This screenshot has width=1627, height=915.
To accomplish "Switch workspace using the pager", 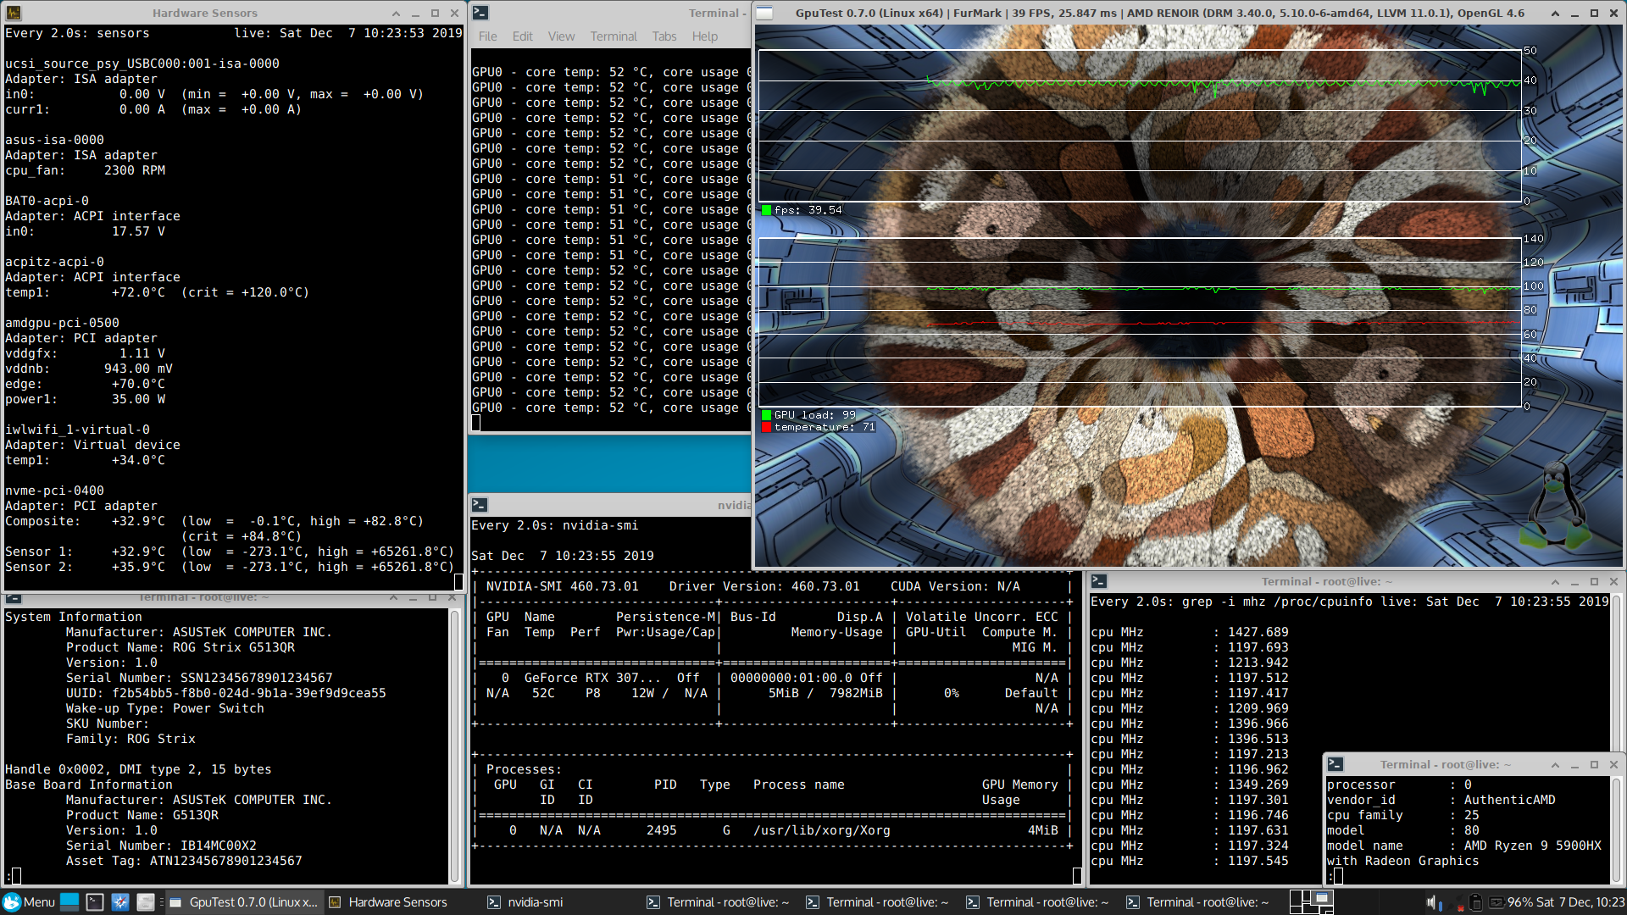I will (x=1312, y=902).
